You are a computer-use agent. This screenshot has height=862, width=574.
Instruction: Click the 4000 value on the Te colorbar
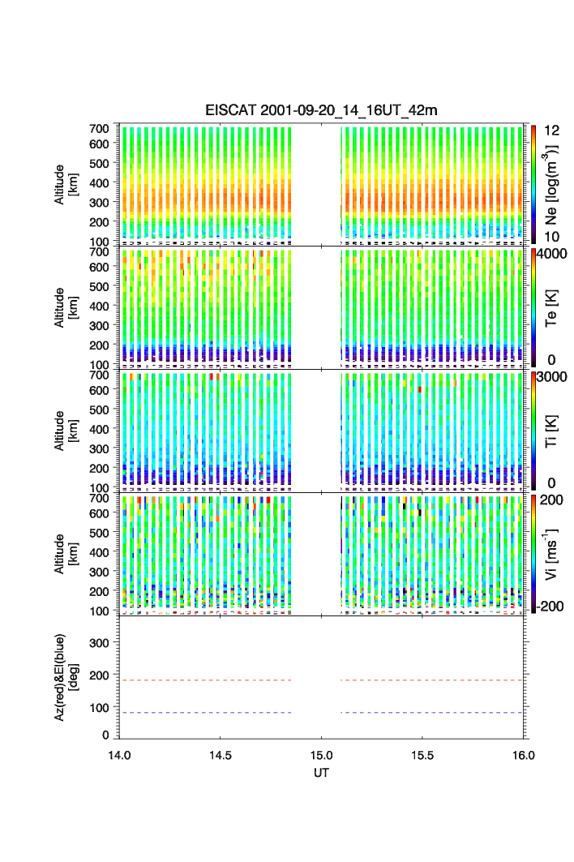(x=555, y=254)
